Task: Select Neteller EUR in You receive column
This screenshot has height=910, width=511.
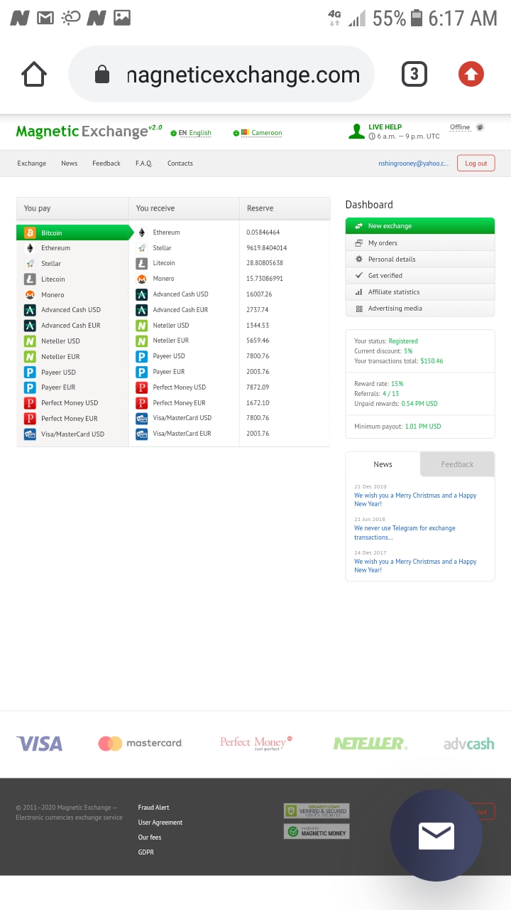Action: pyautogui.click(x=170, y=341)
